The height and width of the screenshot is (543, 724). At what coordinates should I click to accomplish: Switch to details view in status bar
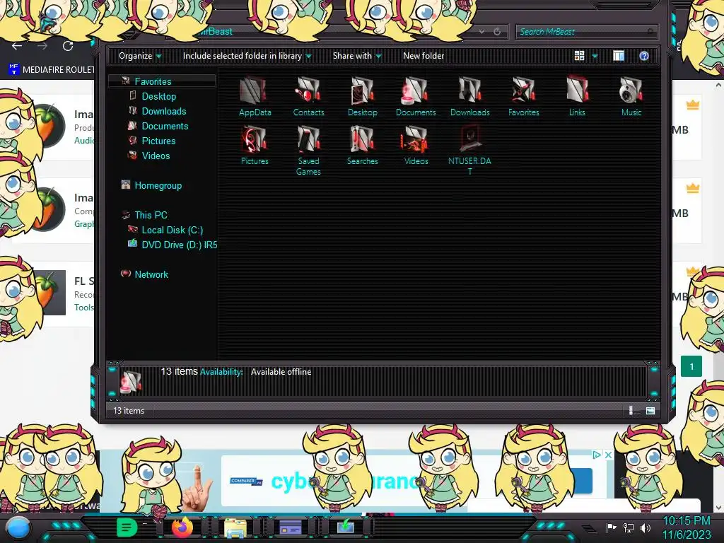point(631,411)
